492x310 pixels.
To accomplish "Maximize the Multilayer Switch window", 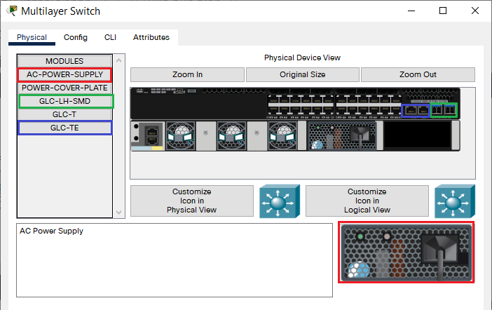I will 443,11.
